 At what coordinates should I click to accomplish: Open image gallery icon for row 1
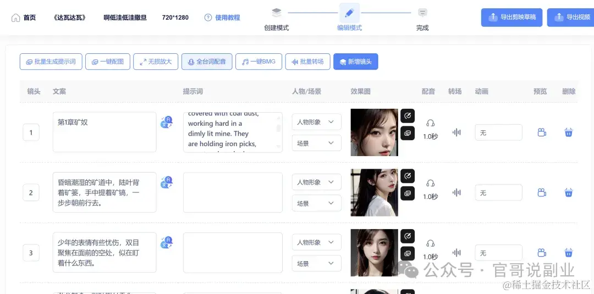click(x=408, y=133)
